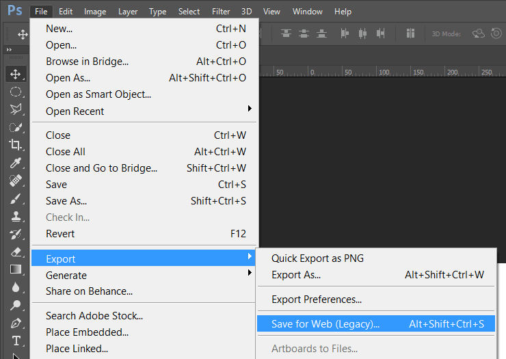The image size is (506, 359).
Task: Choose Export As... in submenu
Action: (376, 275)
